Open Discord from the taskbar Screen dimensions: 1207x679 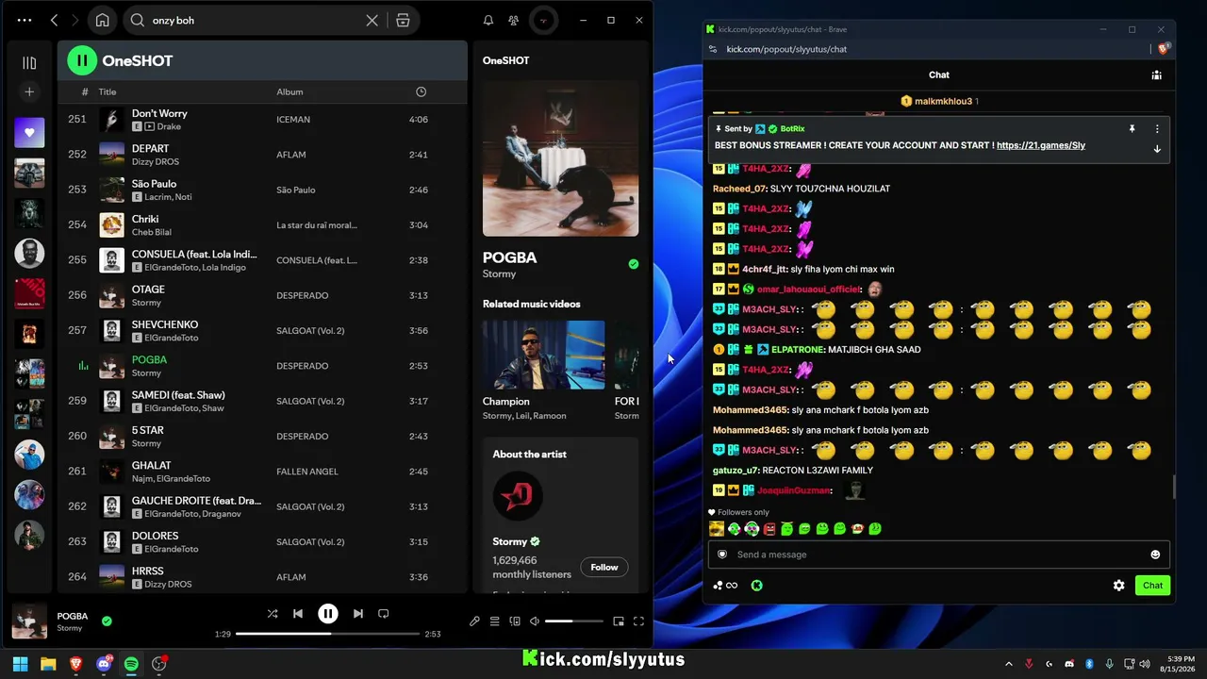coord(104,664)
